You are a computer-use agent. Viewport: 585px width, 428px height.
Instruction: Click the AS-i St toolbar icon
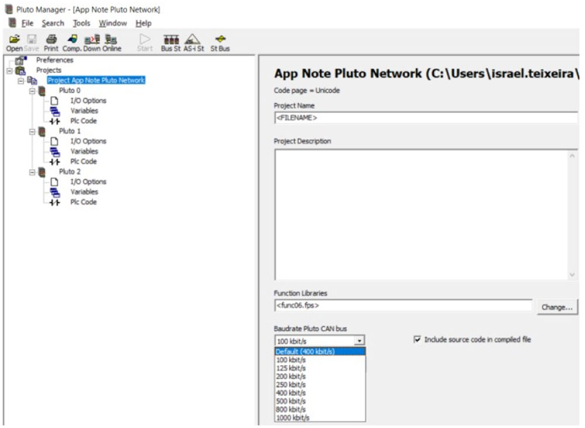[194, 40]
